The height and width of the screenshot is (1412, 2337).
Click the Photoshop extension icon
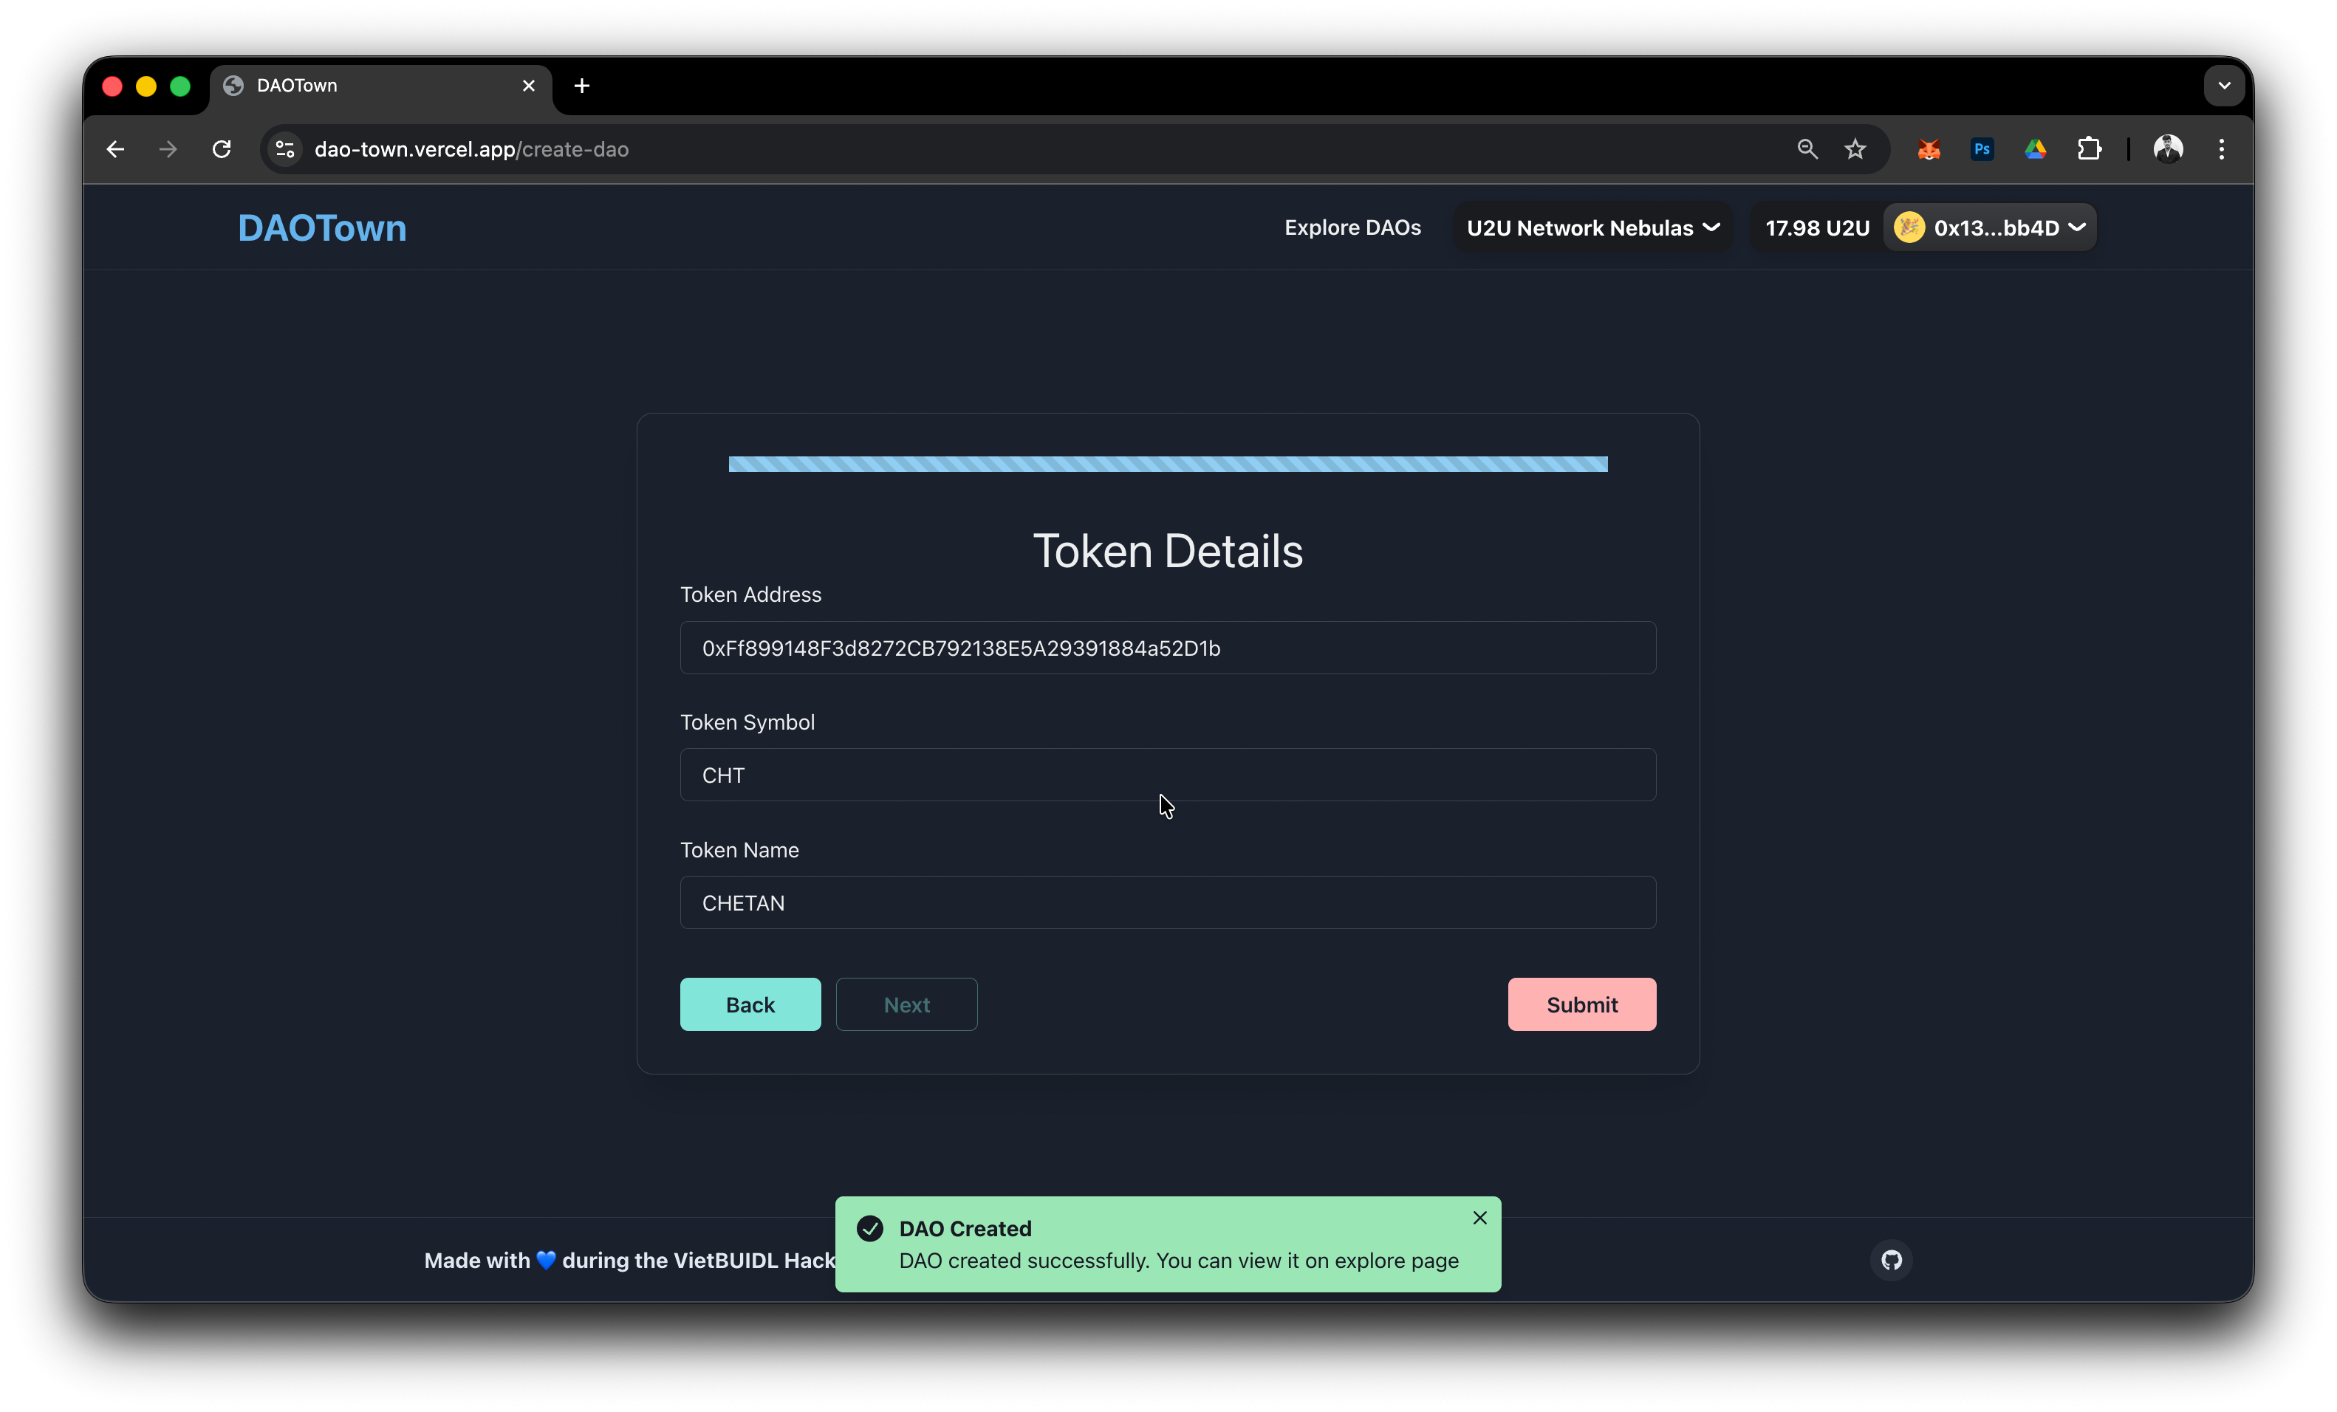coord(1981,149)
